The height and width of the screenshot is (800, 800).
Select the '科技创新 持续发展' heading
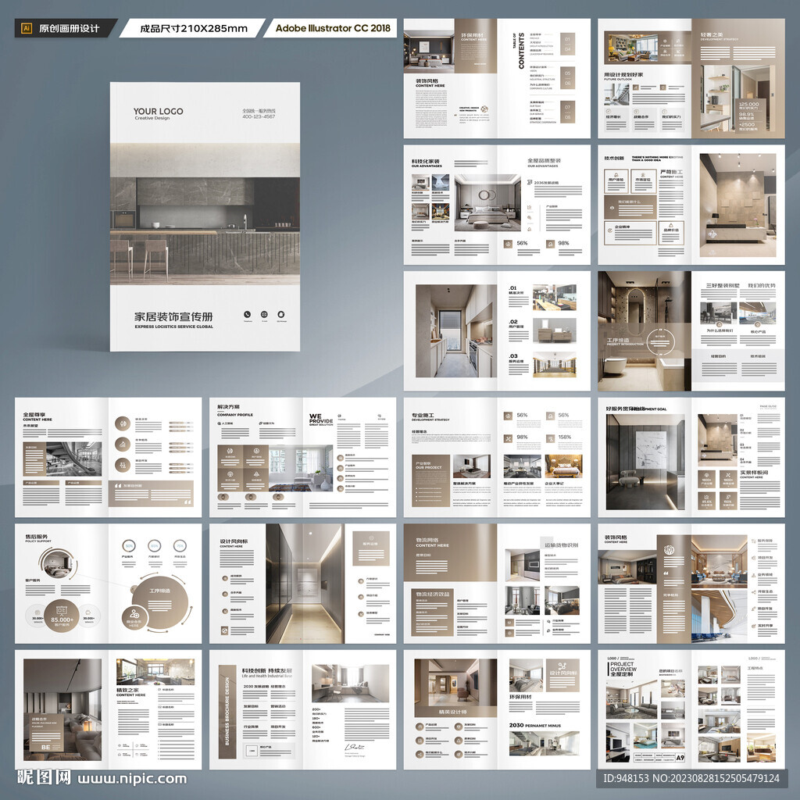(x=267, y=670)
